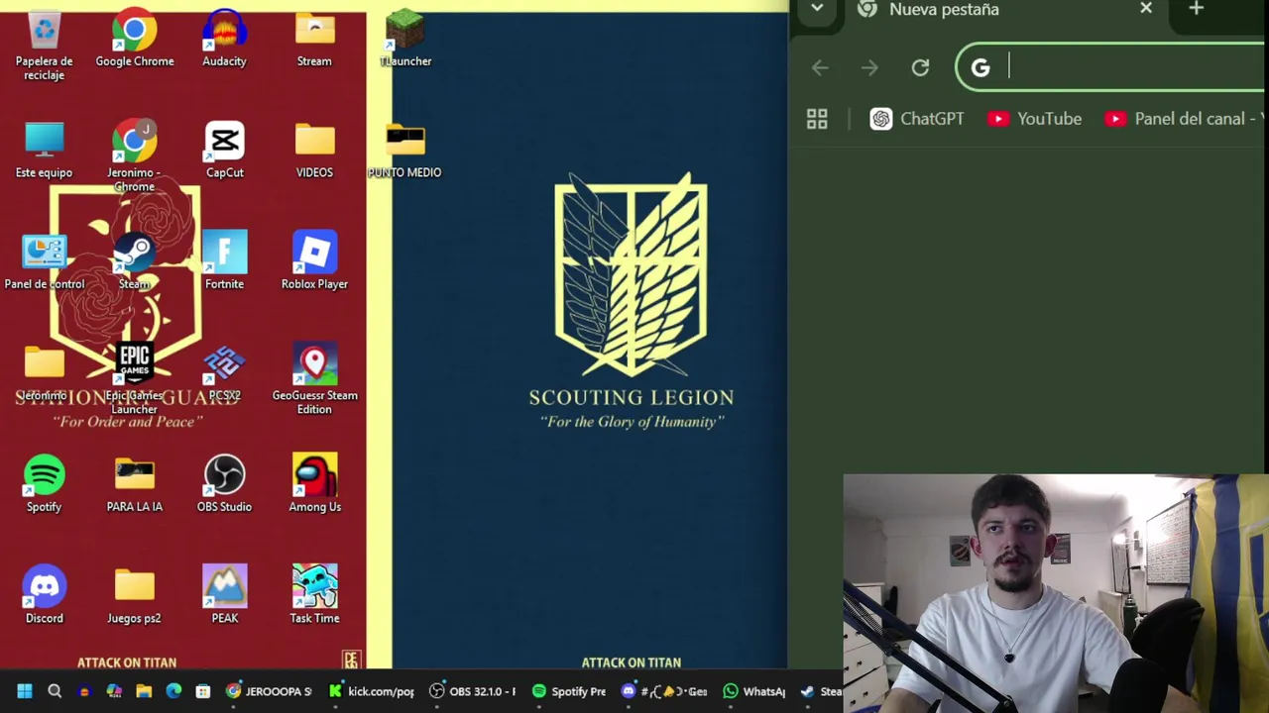Launch OBS Studio from desktop
This screenshot has height=713, width=1269.
(224, 485)
